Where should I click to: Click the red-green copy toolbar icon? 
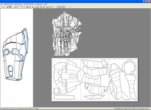click(x=47, y=7)
